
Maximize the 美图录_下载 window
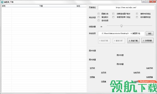click(147, 1)
